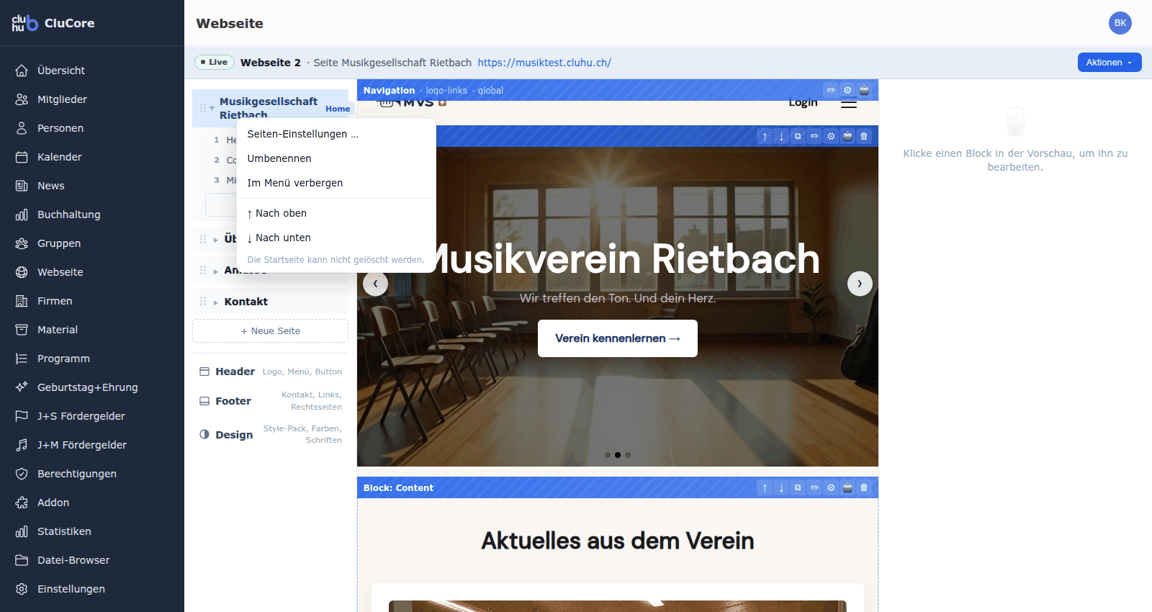Choose Nach oben in context menu
The image size is (1152, 612).
[336, 213]
